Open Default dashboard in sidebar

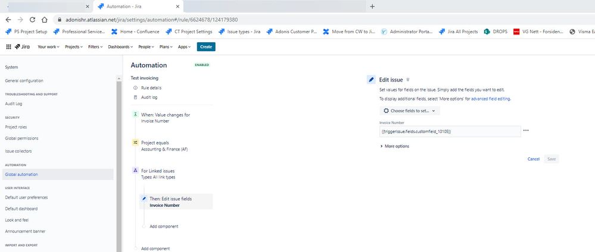click(21, 209)
